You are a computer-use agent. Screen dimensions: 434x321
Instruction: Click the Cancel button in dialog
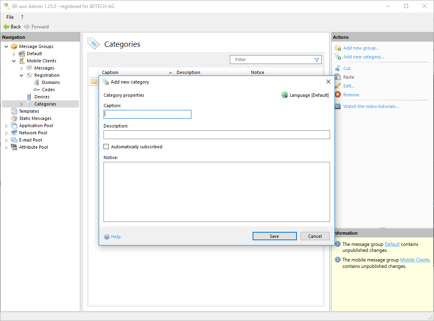click(315, 236)
